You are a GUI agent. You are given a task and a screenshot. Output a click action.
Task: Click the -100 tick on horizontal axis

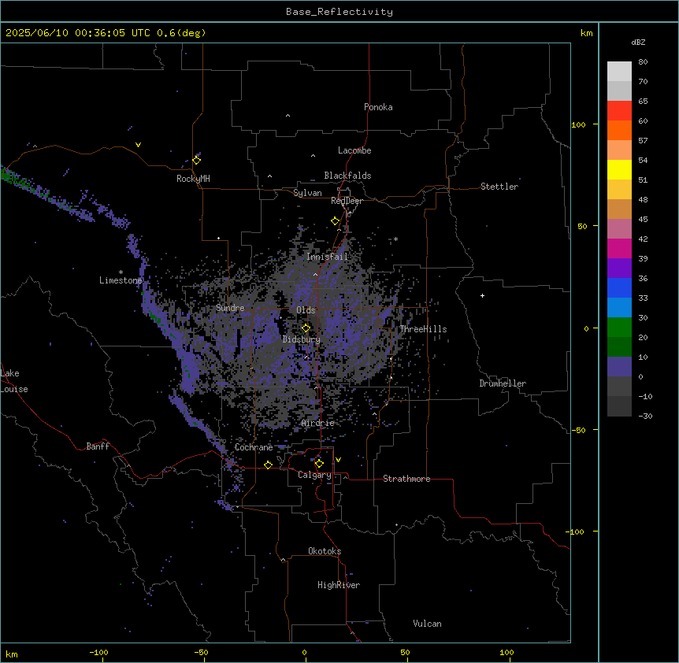click(x=98, y=653)
